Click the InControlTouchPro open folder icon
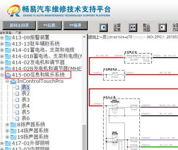 [13, 81]
